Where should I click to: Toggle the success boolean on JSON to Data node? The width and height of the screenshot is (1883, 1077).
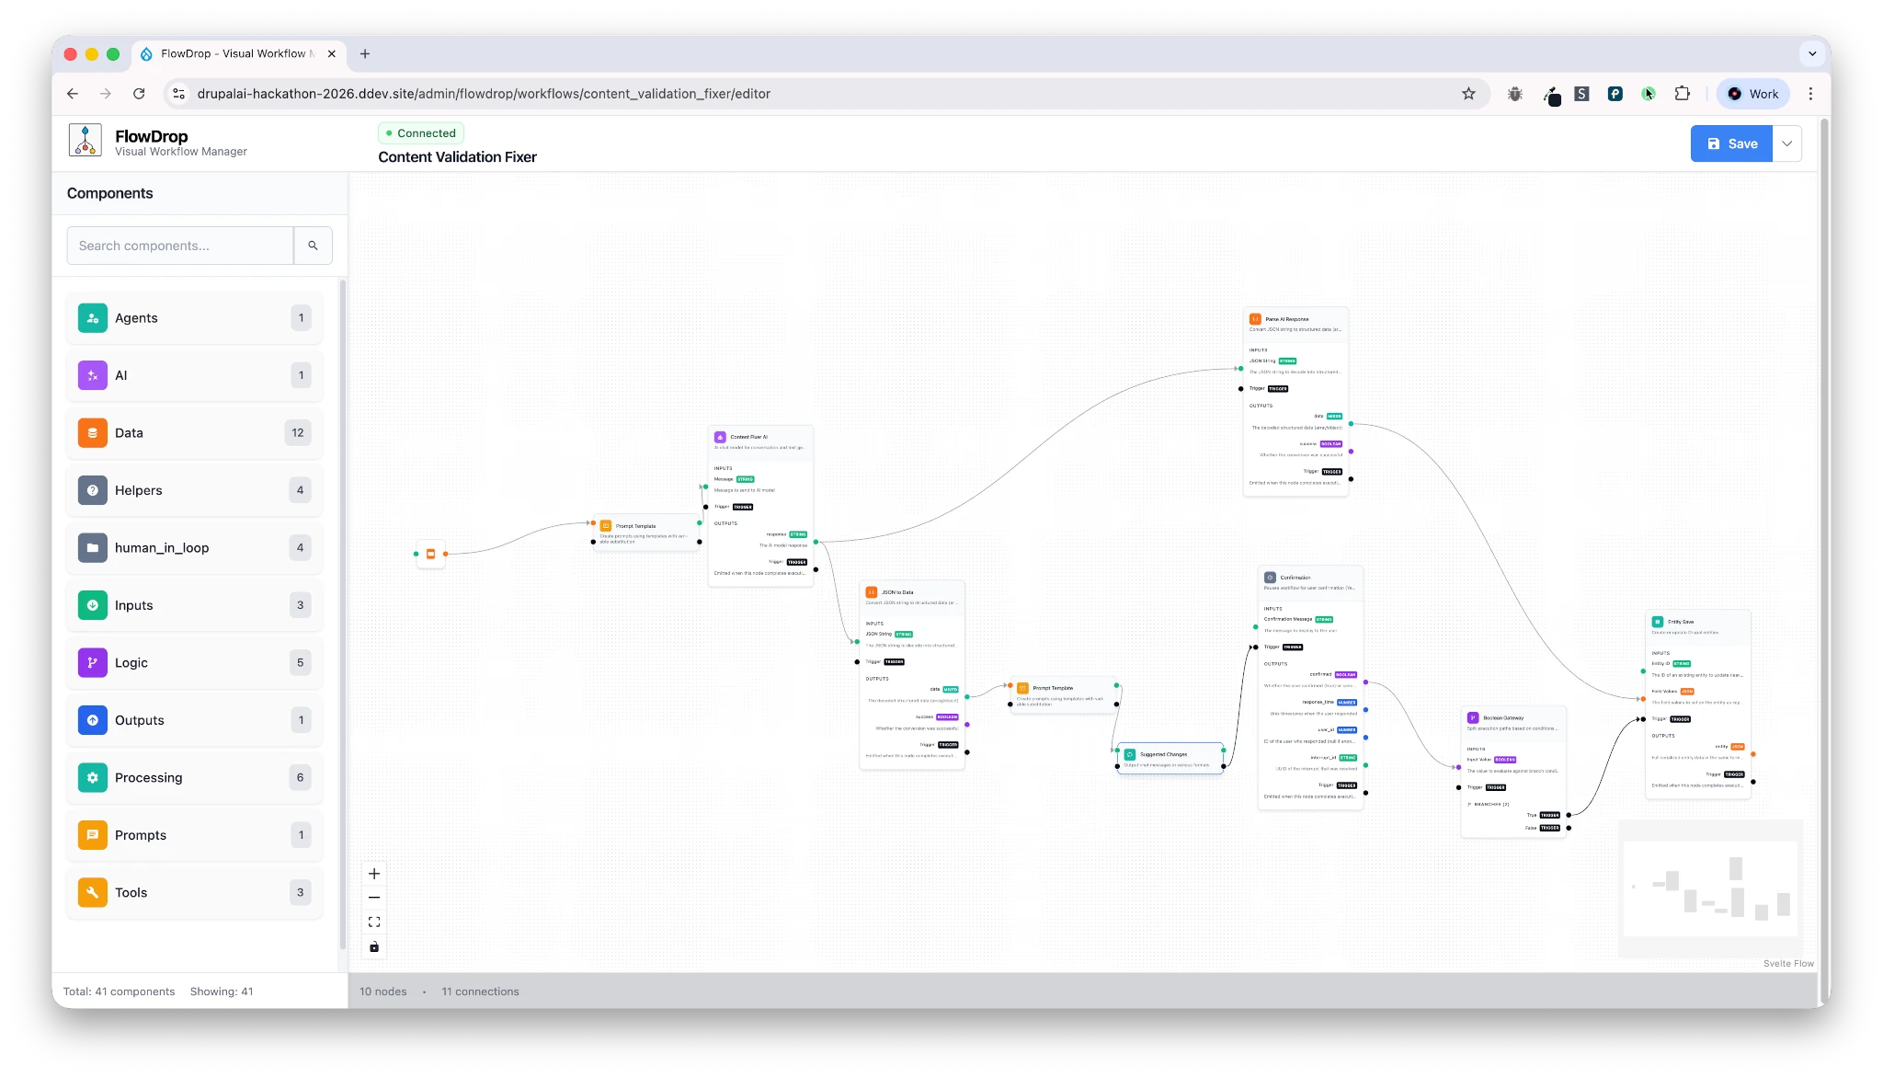(x=947, y=716)
